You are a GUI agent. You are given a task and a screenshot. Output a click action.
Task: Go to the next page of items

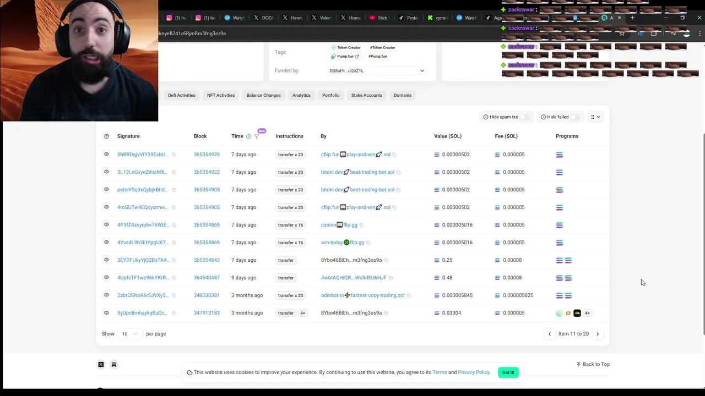pyautogui.click(x=598, y=334)
